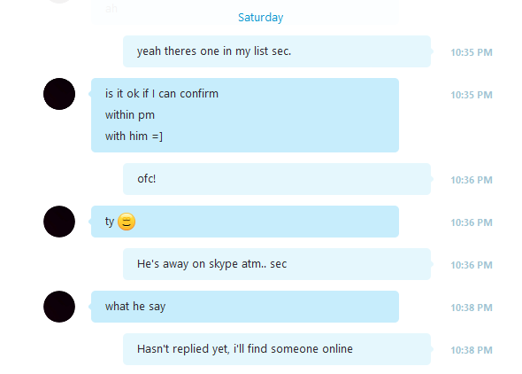The image size is (522, 374).
Task: Click the 'with him =]' text line
Action: [x=134, y=136]
